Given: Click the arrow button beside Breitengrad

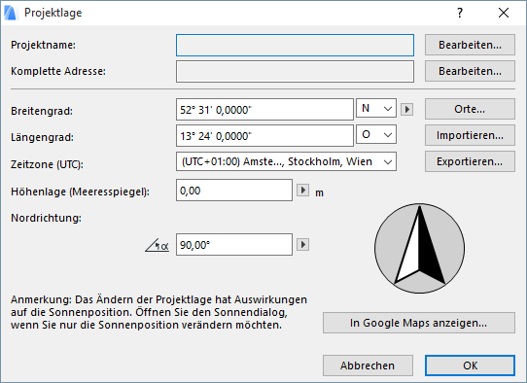Looking at the screenshot, I should pos(406,109).
